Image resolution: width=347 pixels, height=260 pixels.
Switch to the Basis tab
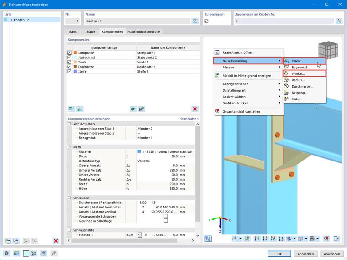coord(73,32)
